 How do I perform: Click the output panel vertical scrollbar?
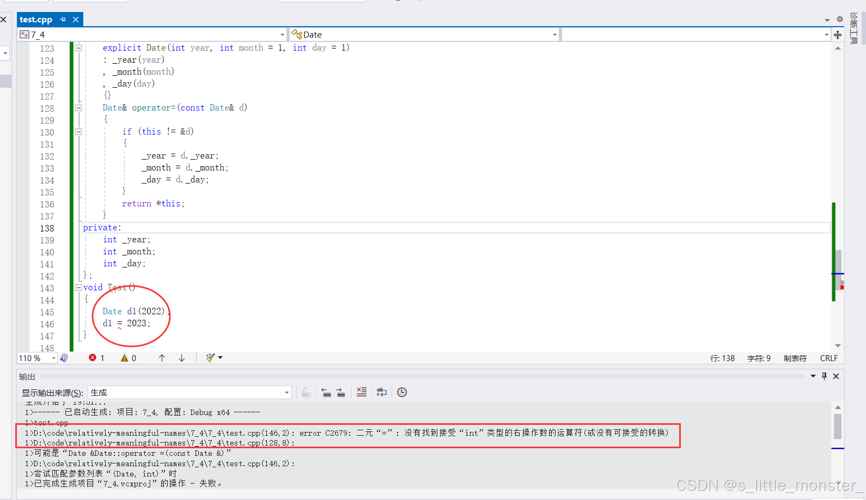[838, 426]
